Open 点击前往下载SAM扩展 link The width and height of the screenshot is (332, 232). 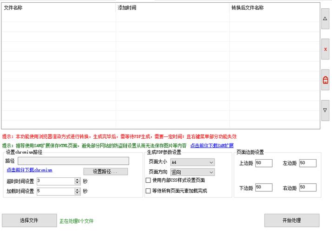(212, 146)
